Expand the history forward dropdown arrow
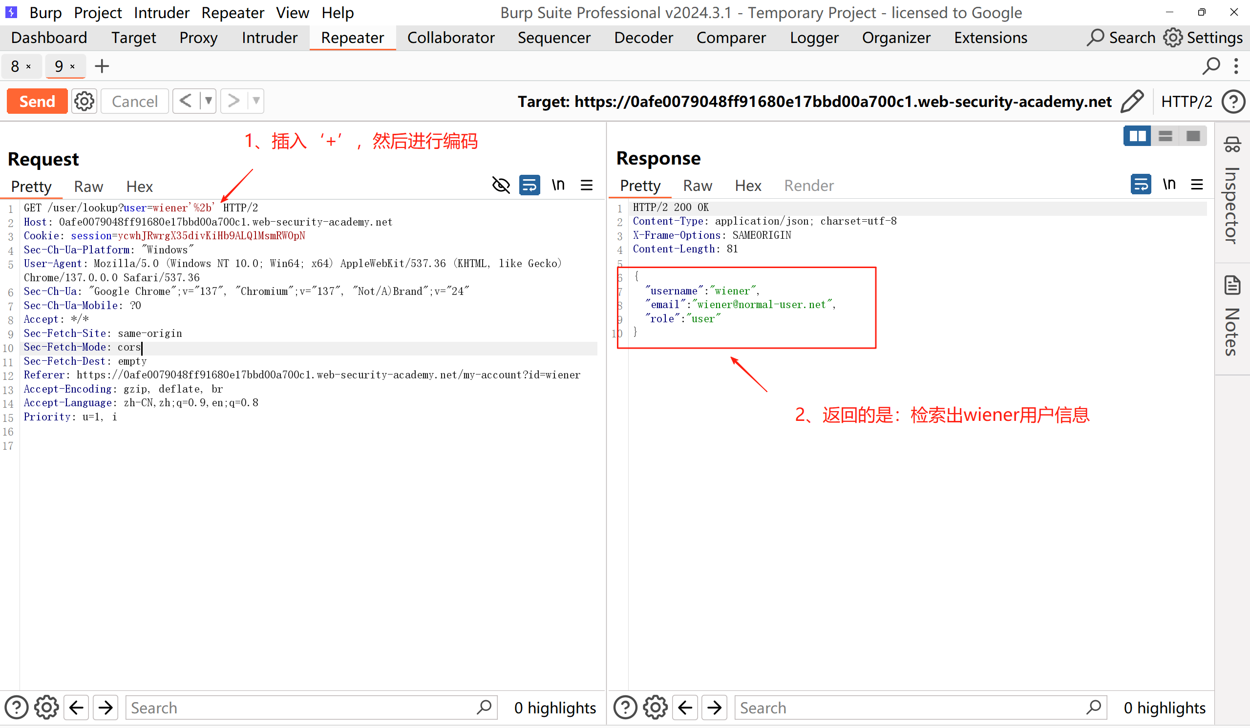Image resolution: width=1250 pixels, height=728 pixels. coord(256,101)
